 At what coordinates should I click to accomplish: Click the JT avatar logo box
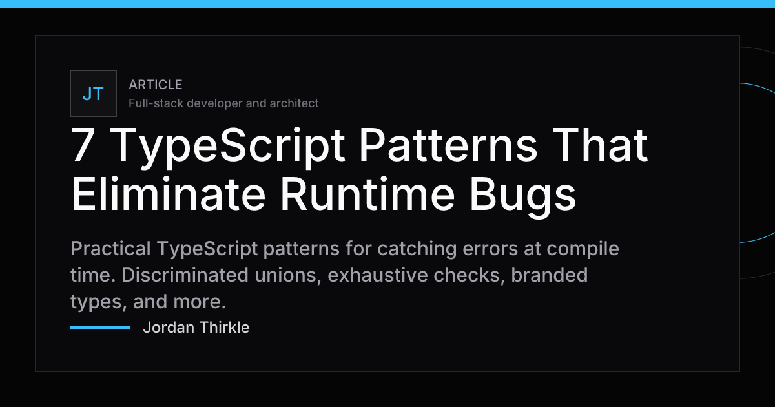[94, 94]
